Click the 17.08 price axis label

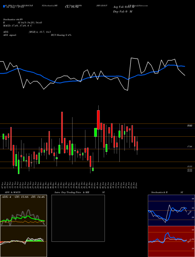(190, 146)
